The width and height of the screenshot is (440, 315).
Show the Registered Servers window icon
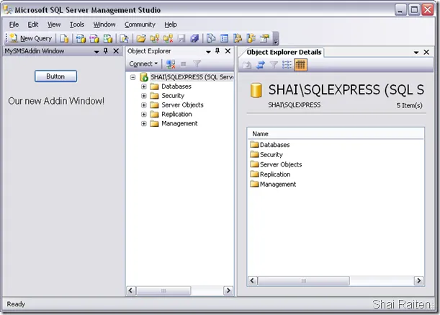point(211,38)
